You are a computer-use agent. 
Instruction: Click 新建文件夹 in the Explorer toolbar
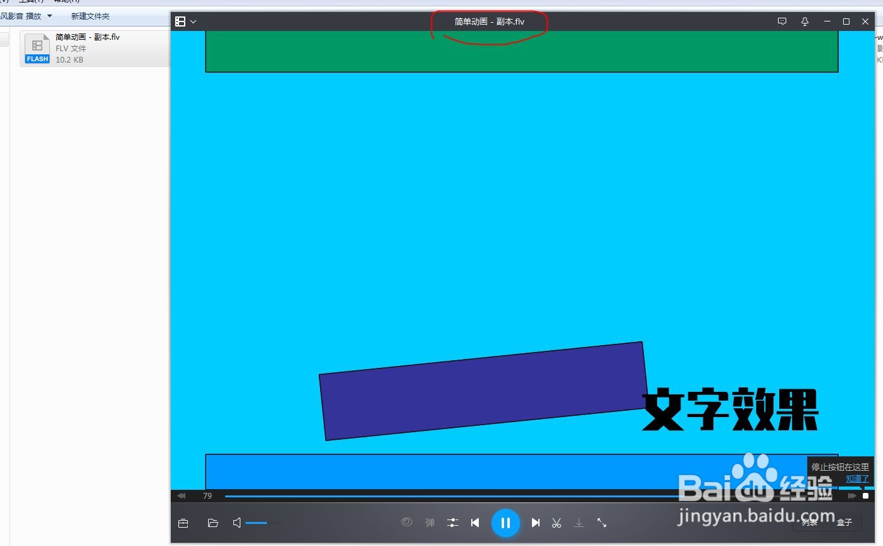click(x=90, y=16)
